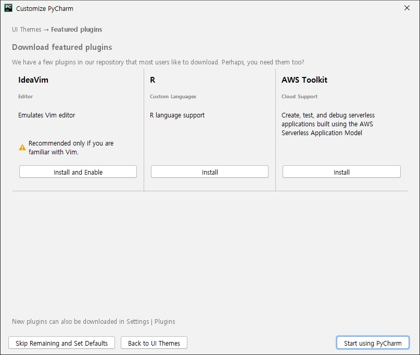Click the Recommended only if familiar with Vim note

click(x=71, y=148)
